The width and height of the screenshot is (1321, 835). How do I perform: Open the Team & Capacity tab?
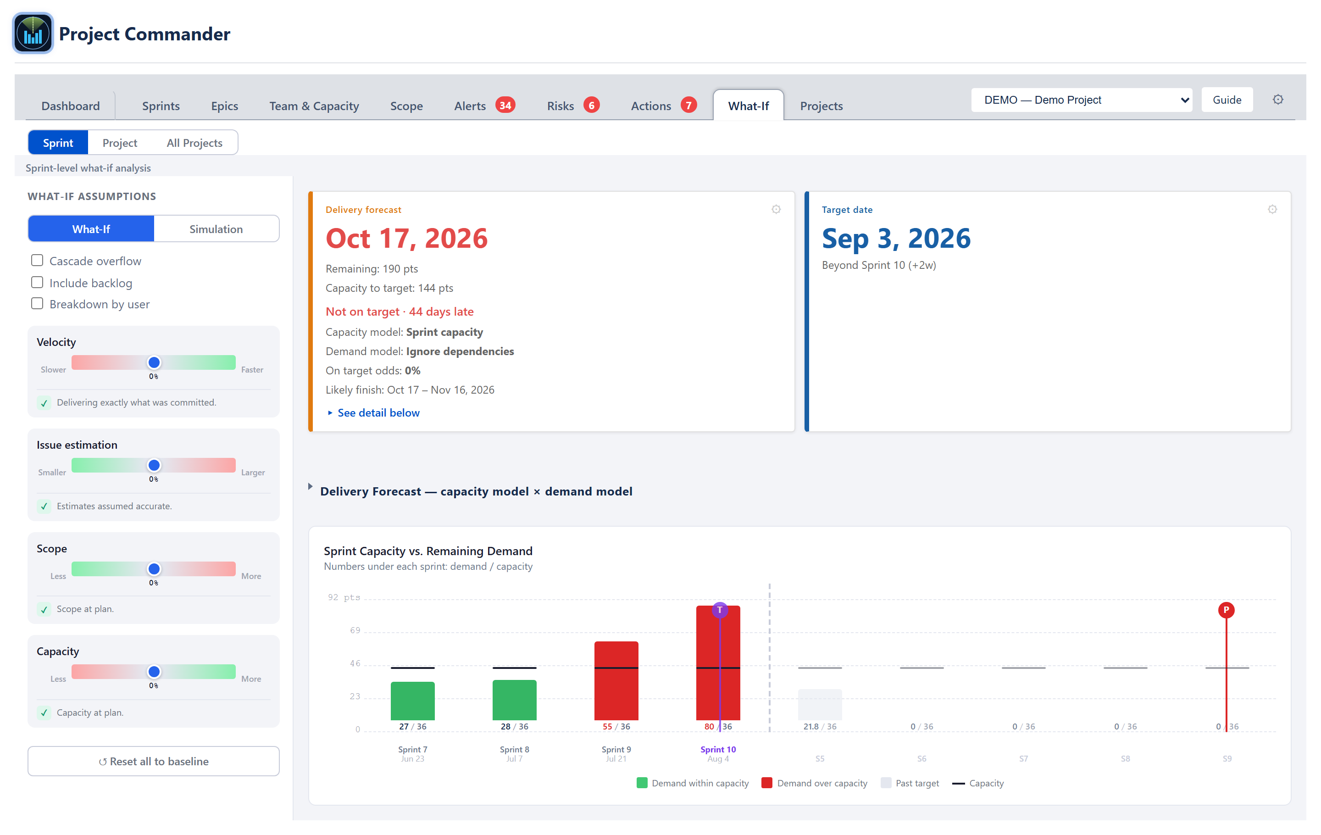tap(314, 106)
